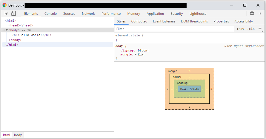Select the h1 Hello world element
This screenshot has height=139, width=266.
[32, 35]
